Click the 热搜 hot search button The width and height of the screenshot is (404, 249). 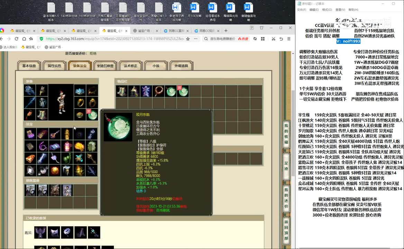click(243, 39)
